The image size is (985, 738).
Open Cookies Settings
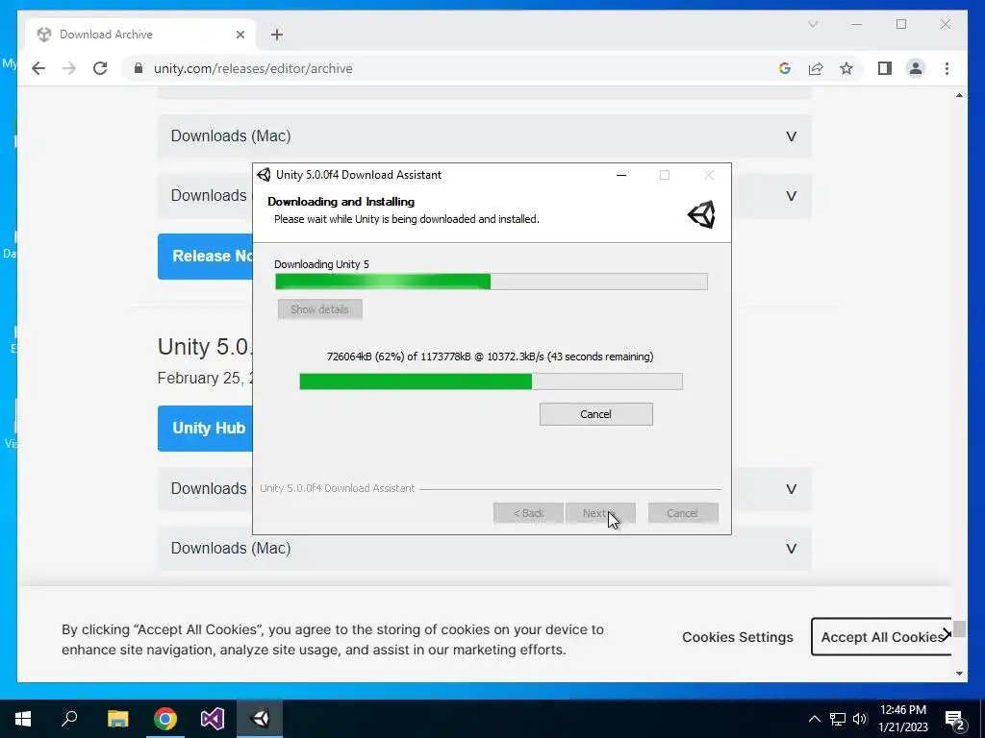tap(738, 637)
